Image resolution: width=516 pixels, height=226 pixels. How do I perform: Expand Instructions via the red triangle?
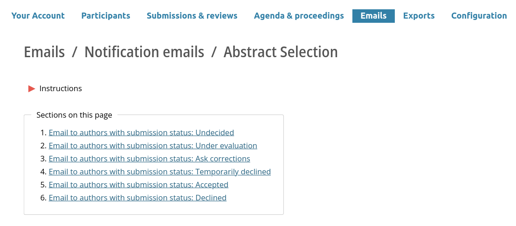click(32, 89)
